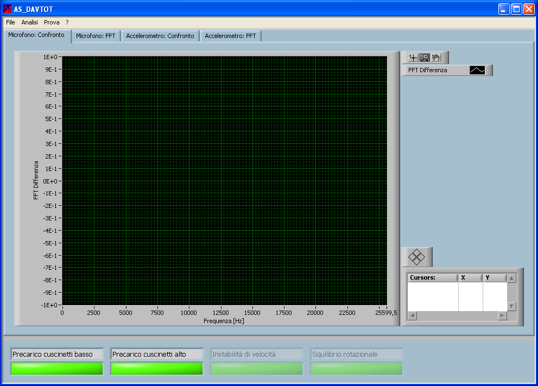This screenshot has width=538, height=386.
Task: Click the 2500 x-axis tick label
Action: pos(94,313)
